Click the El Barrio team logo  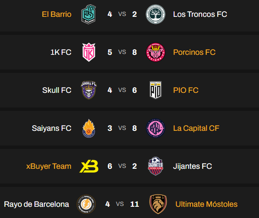[x=90, y=14]
